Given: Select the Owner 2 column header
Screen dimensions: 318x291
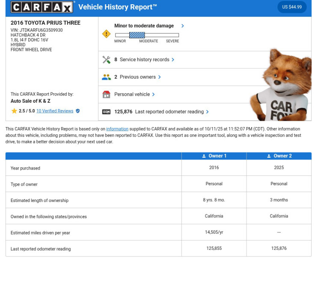Looking at the screenshot, I should point(279,156).
